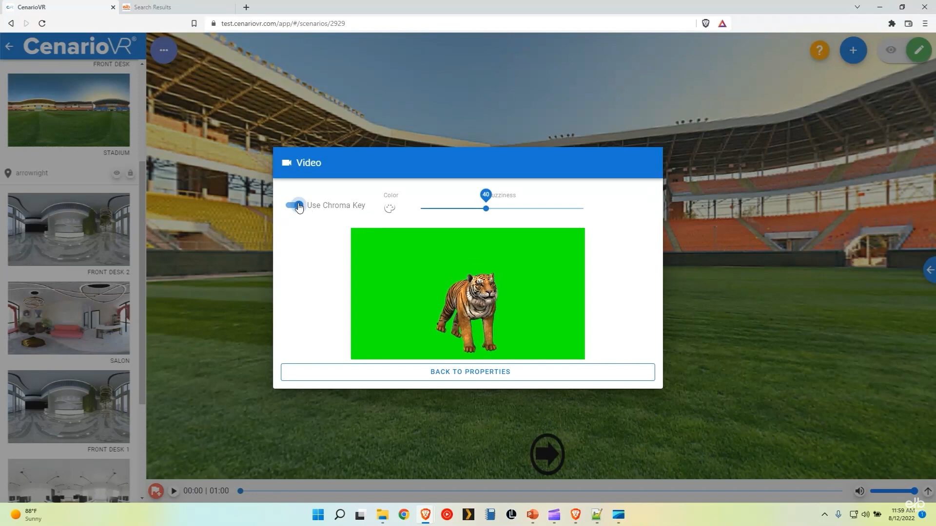The image size is (936, 526).
Task: Click the arrowwright visibility eye icon
Action: [117, 173]
